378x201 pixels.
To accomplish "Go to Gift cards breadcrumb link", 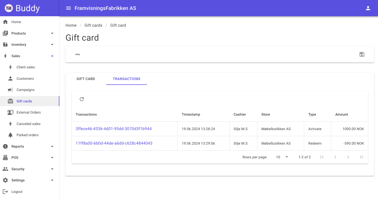I will coord(93,25).
